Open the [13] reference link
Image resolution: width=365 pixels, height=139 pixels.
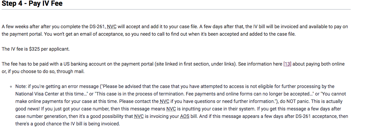[x=287, y=64]
